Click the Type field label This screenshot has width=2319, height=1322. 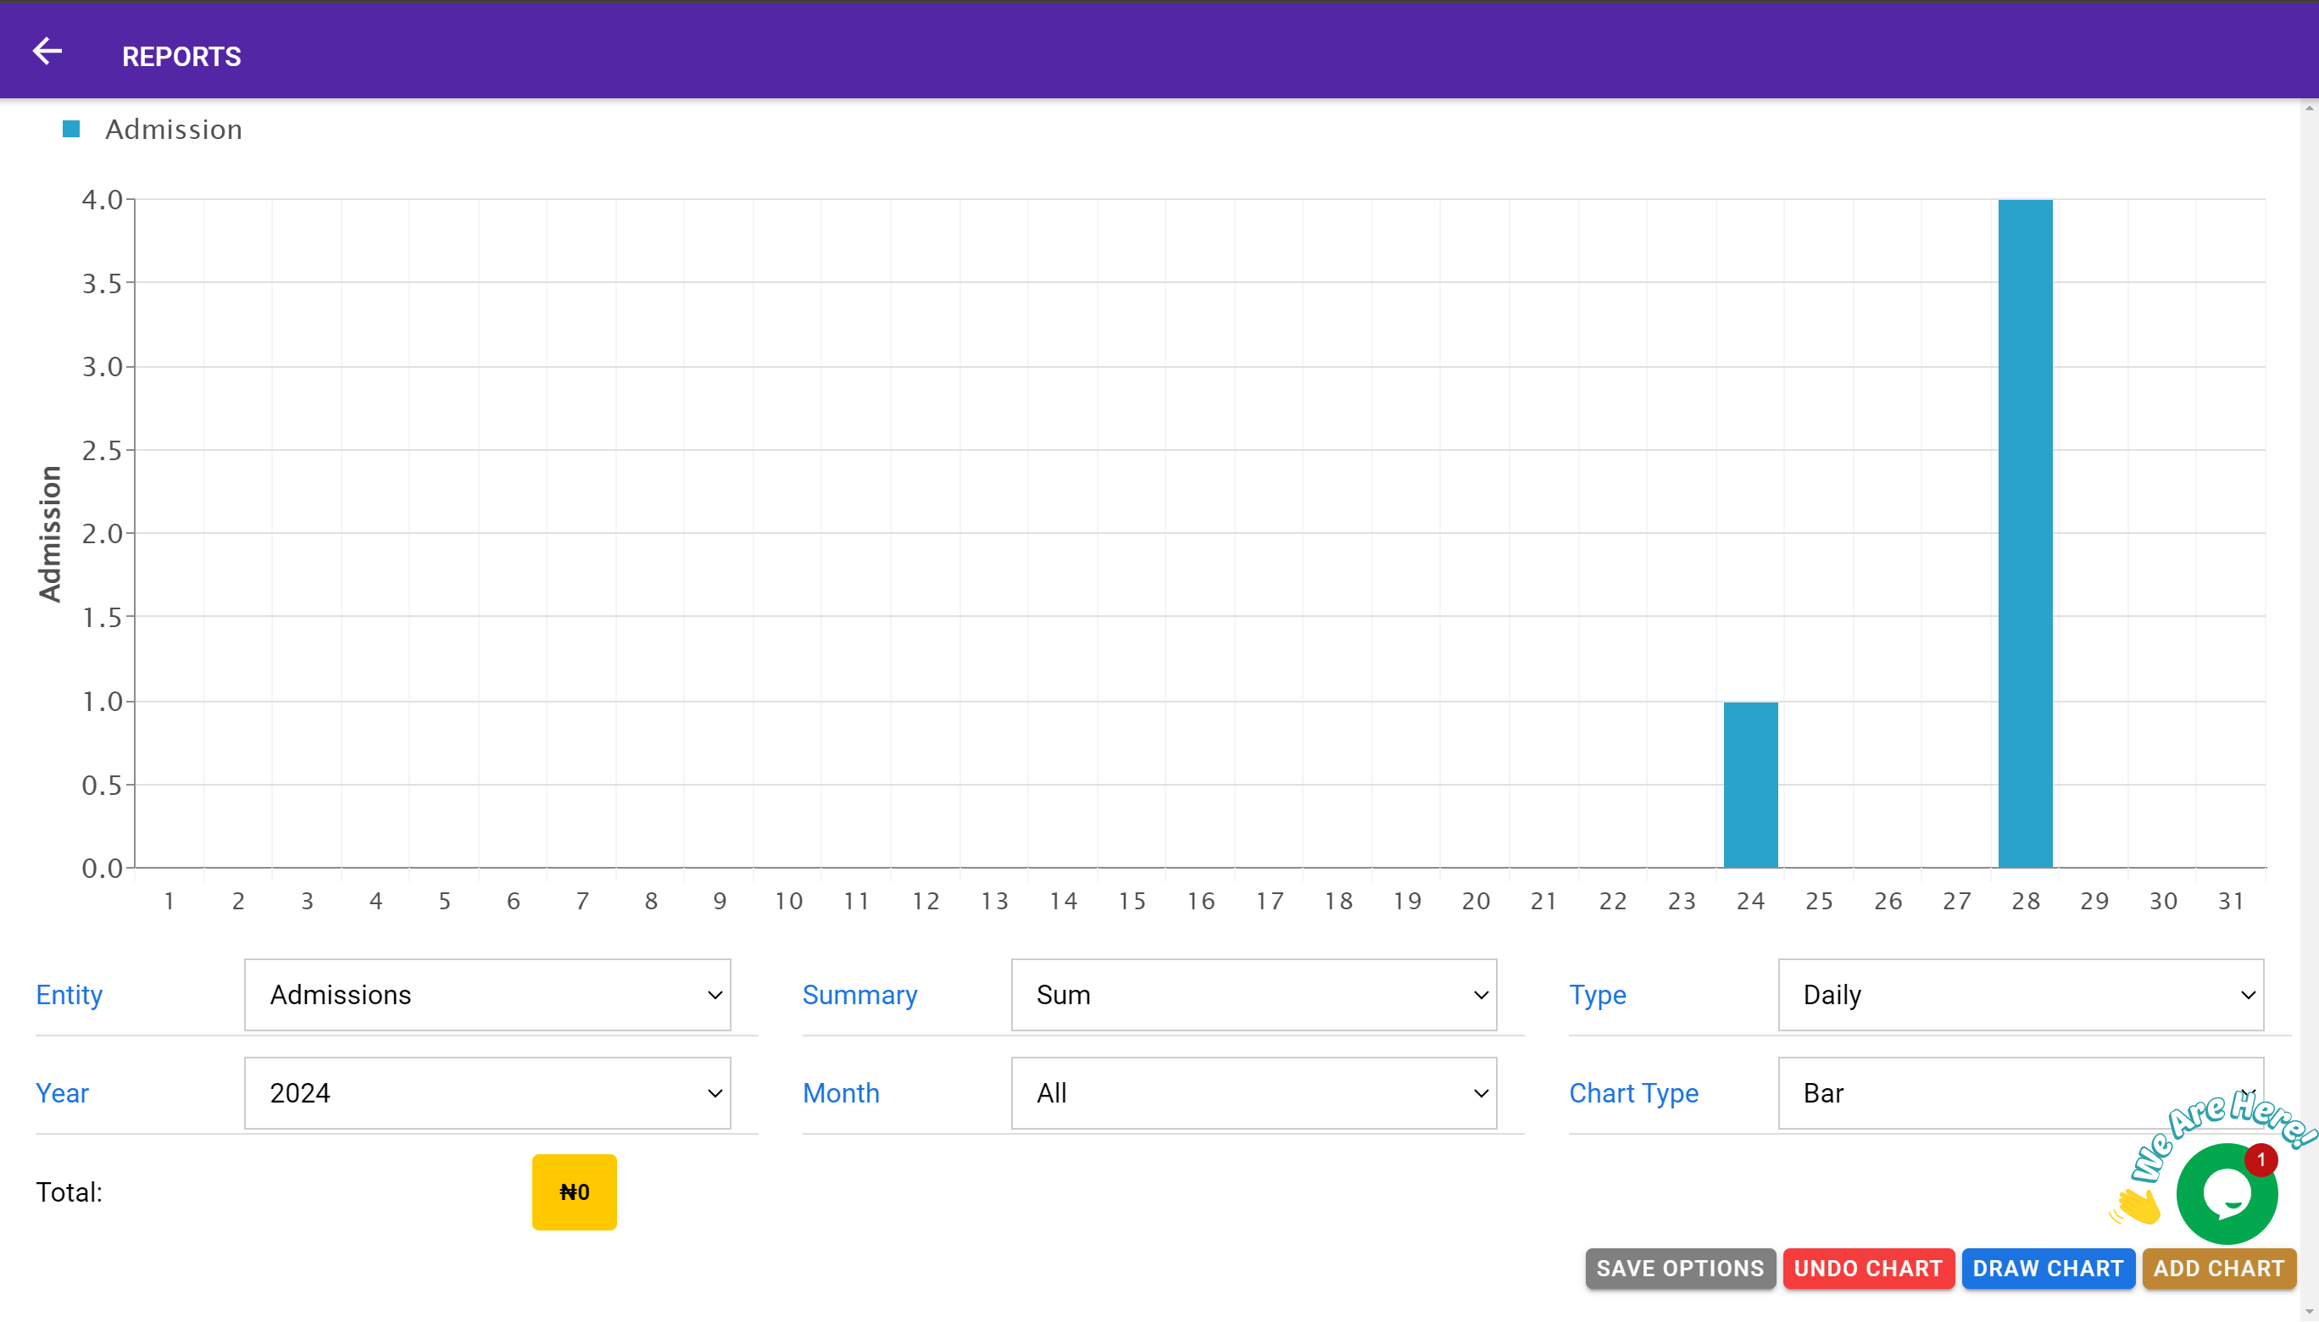pyautogui.click(x=1597, y=995)
